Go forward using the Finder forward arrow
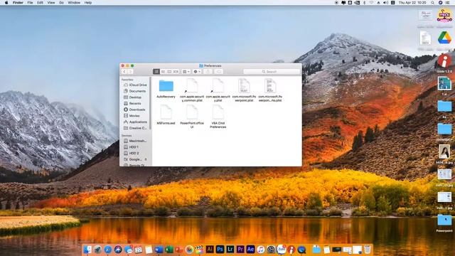The width and height of the screenshot is (455, 256). click(x=130, y=72)
